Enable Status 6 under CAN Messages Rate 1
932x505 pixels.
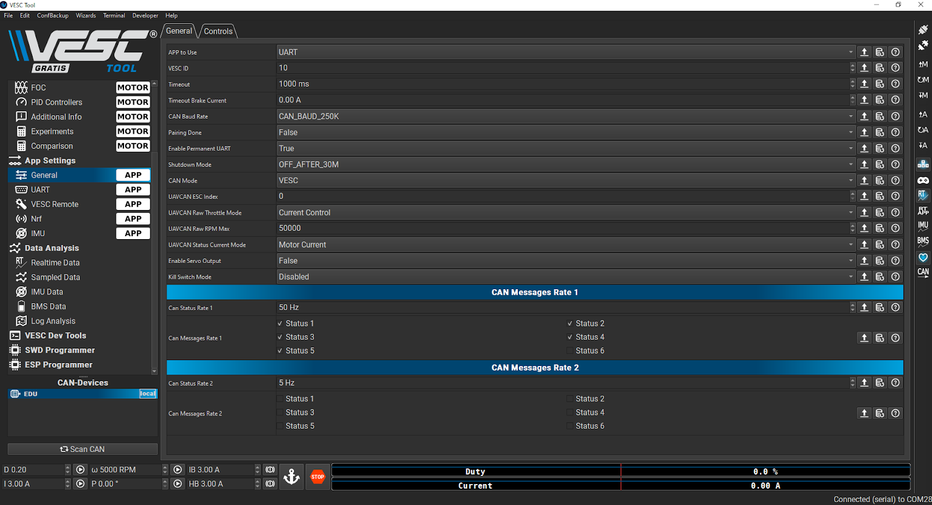click(586, 351)
